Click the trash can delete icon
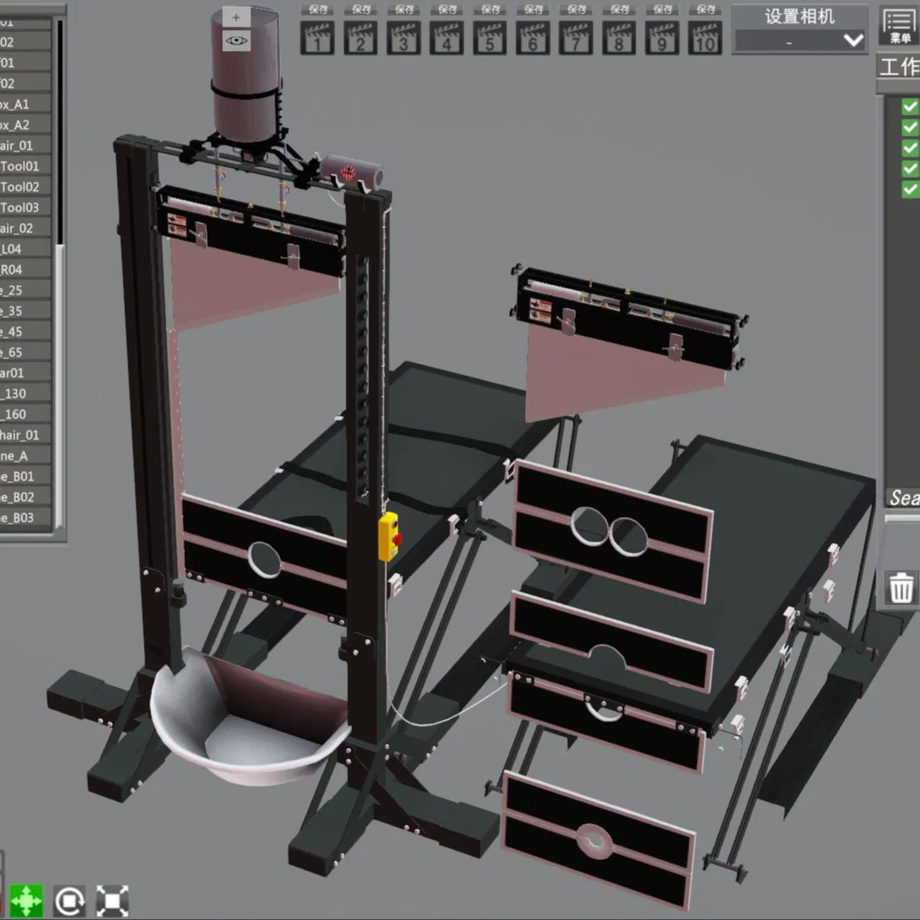Viewport: 920px width, 920px height. coord(901,587)
